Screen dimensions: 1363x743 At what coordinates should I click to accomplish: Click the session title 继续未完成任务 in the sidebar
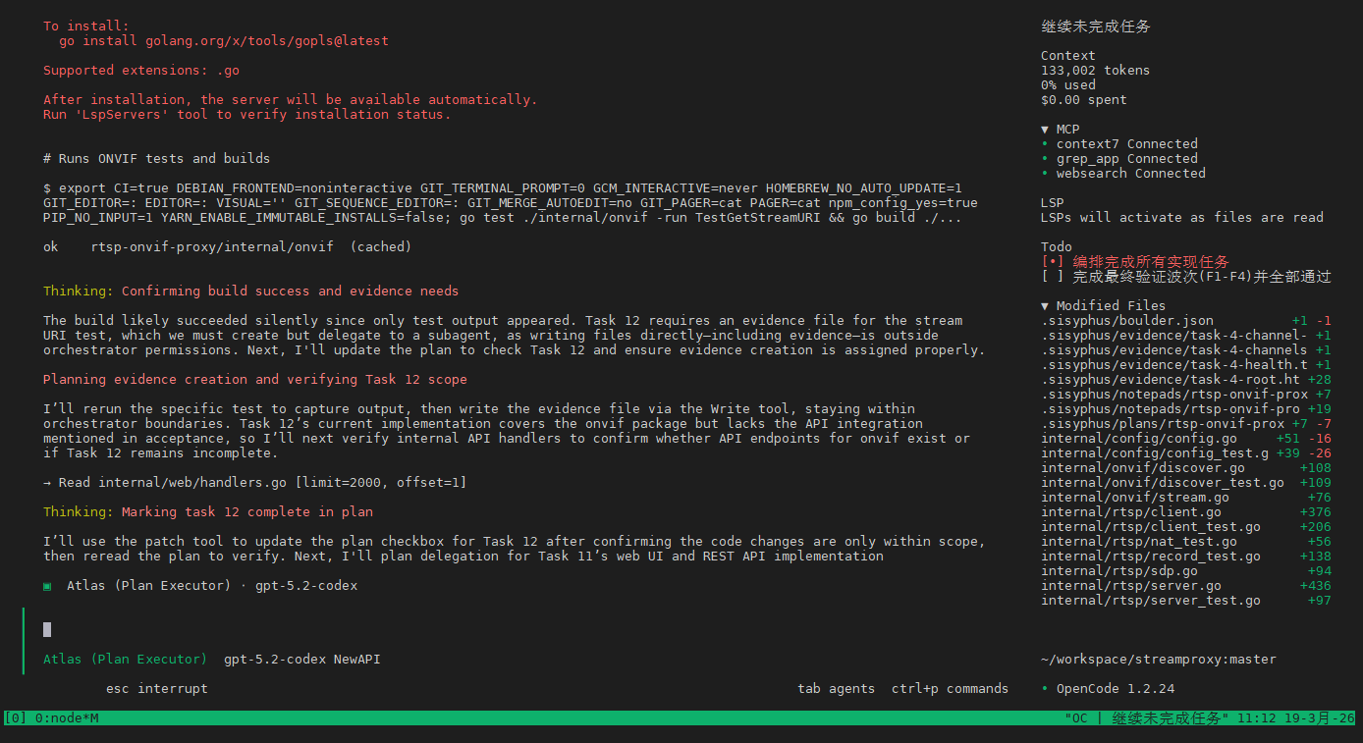click(x=1096, y=27)
